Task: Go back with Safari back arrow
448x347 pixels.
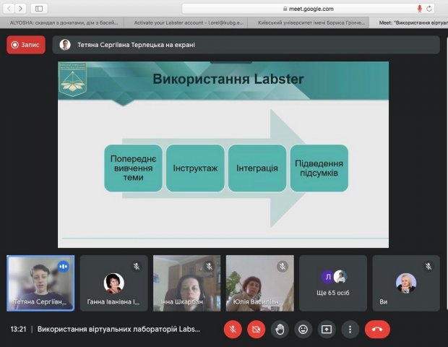Action: [9, 9]
